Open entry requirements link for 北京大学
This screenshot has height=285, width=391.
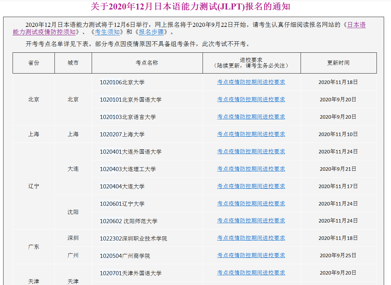click(x=251, y=82)
